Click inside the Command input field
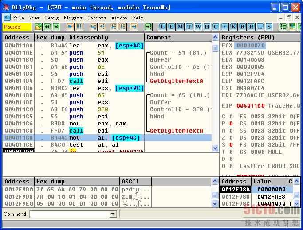Viewport: 303px width, 230px height. [70, 214]
